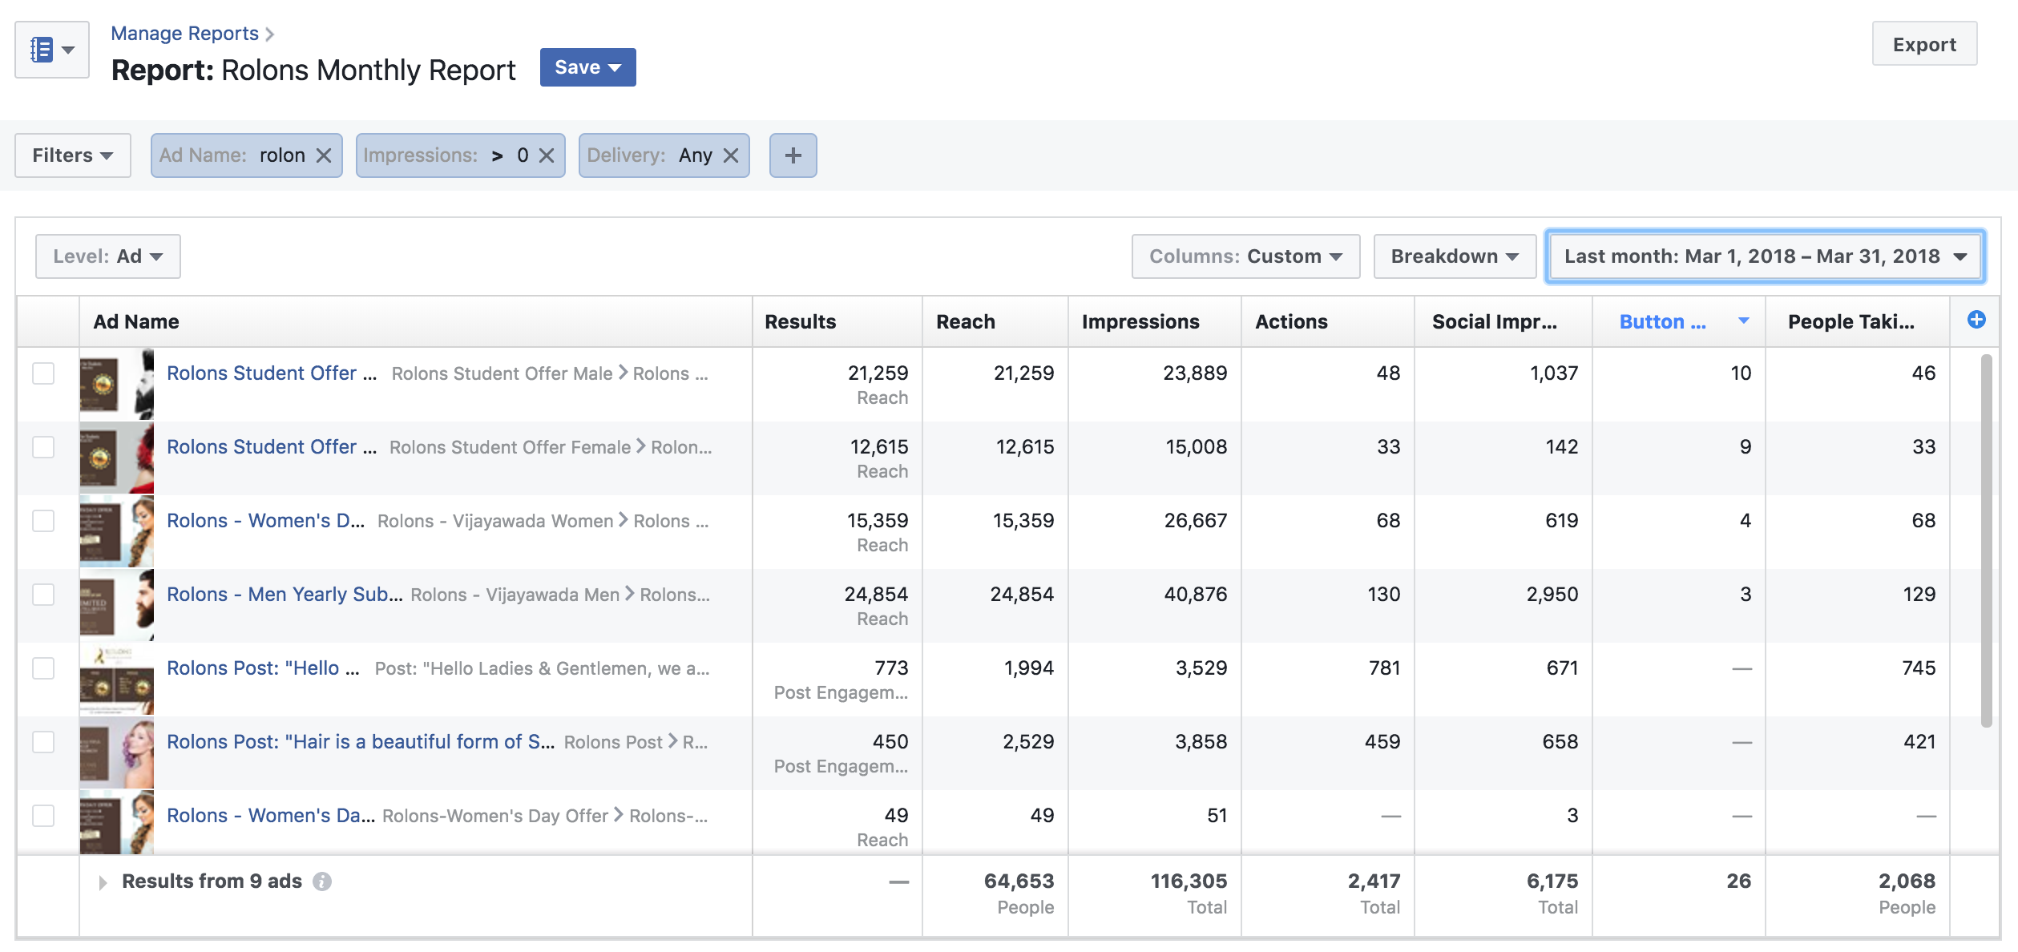The width and height of the screenshot is (2018, 952).
Task: Remove the Ad Name rolon filter
Action: [x=324, y=155]
